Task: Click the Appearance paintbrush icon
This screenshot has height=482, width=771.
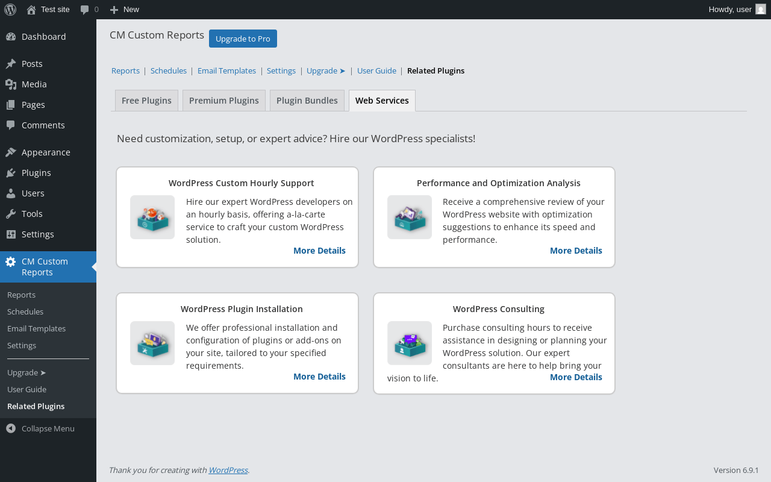Action: coord(11,152)
